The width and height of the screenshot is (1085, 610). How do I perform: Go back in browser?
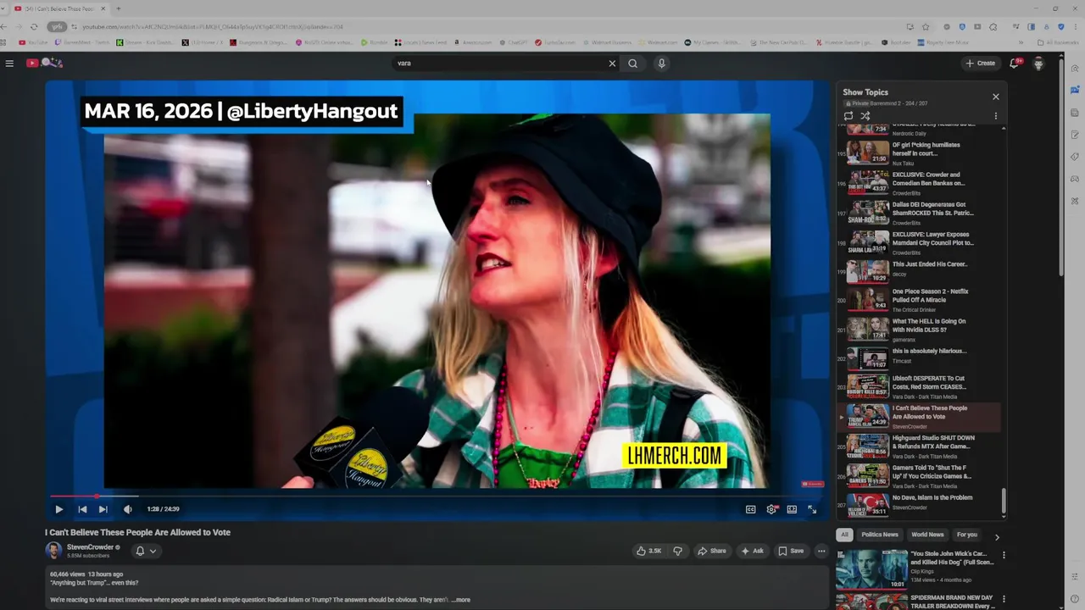pyautogui.click(x=5, y=27)
